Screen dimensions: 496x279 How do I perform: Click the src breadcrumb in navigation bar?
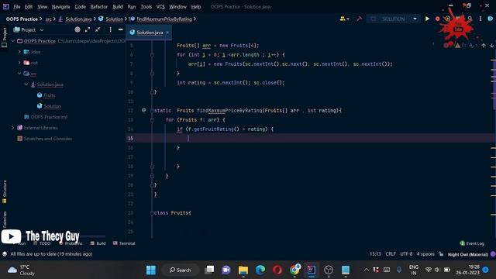[x=48, y=19]
